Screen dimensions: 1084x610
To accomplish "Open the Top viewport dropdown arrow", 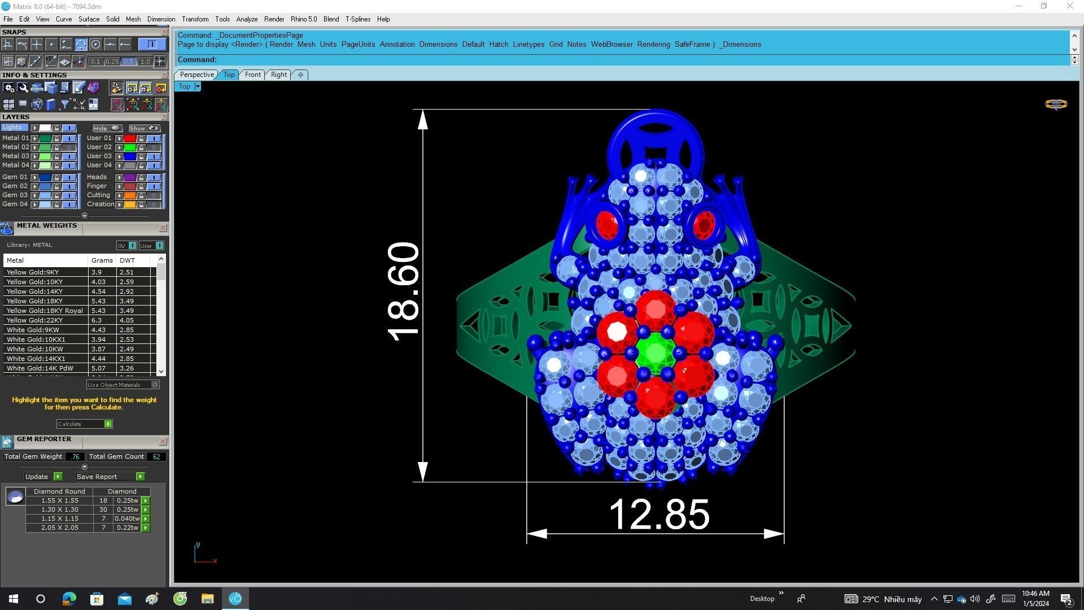I will click(x=197, y=86).
